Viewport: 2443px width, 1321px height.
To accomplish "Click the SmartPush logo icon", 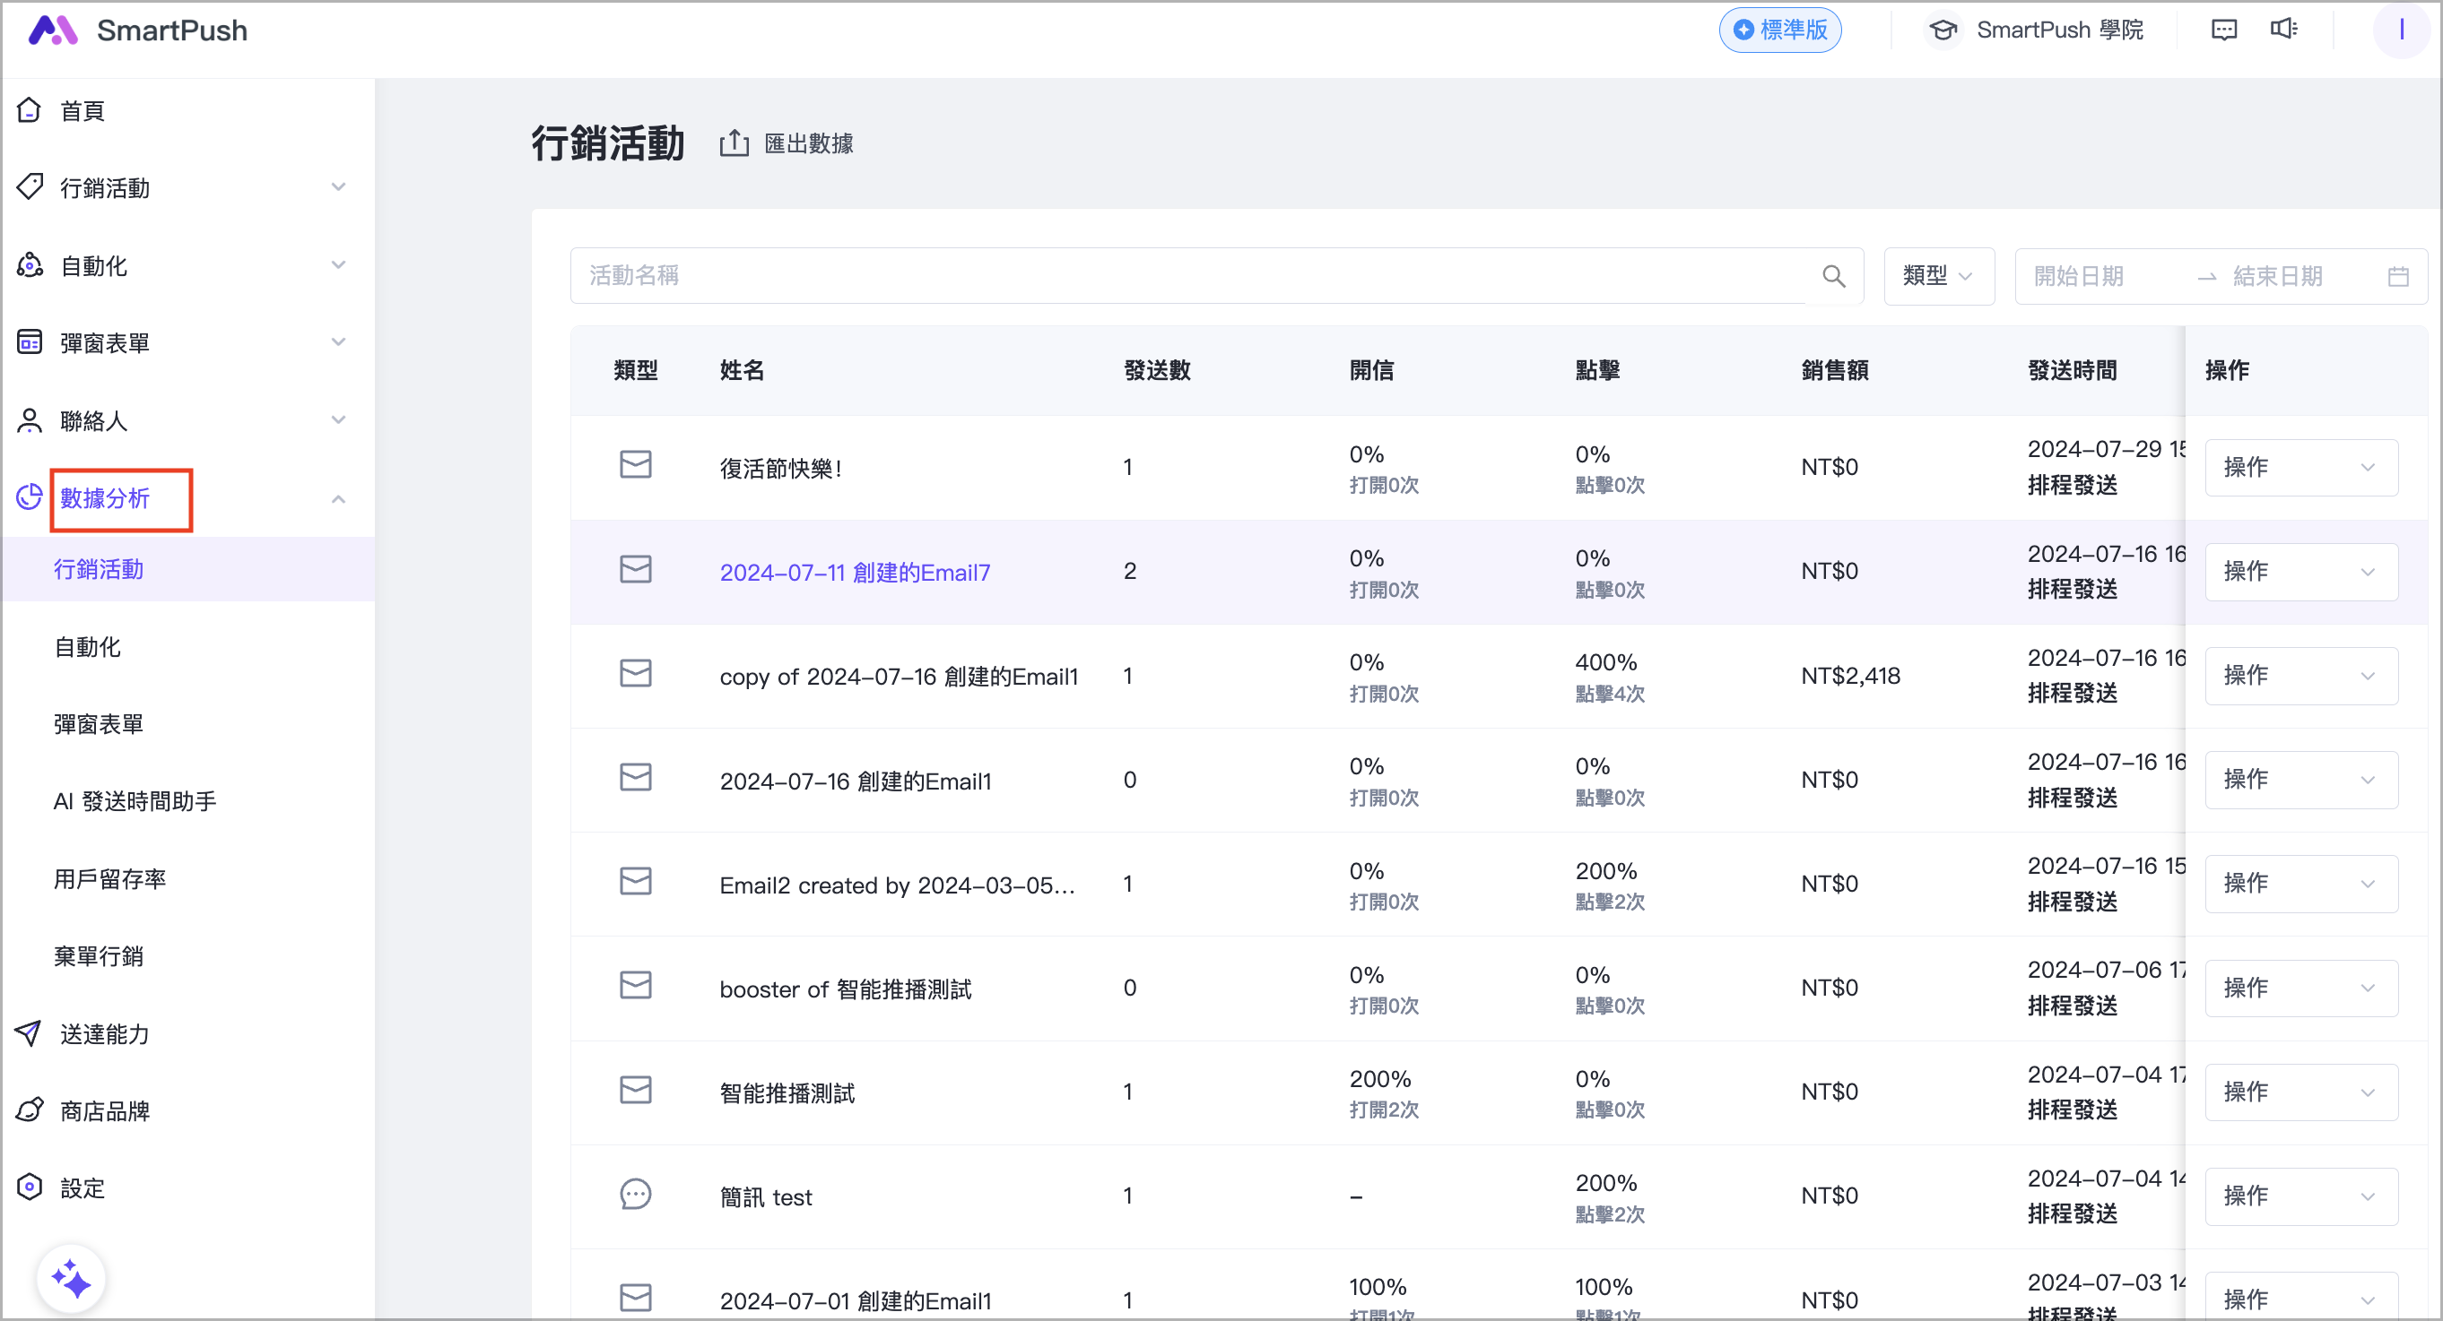I will click(x=53, y=30).
